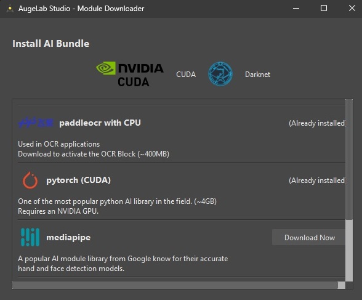Click pytorch's '(Already installed)' status
Viewport: 362px width, 300px height.
point(317,180)
